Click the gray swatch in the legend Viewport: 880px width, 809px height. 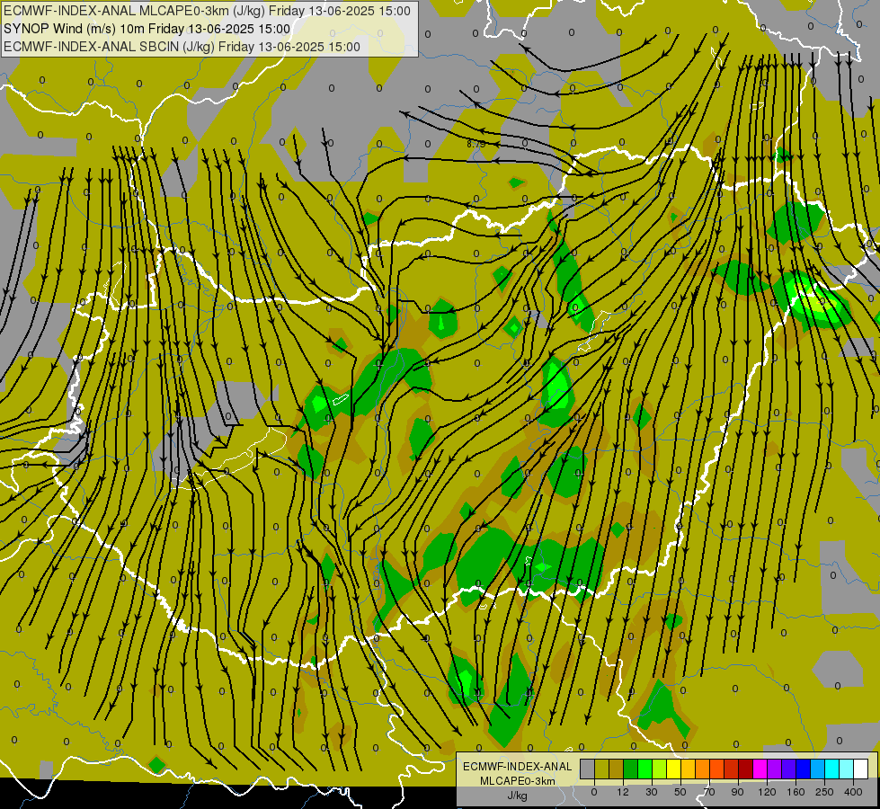(x=588, y=769)
